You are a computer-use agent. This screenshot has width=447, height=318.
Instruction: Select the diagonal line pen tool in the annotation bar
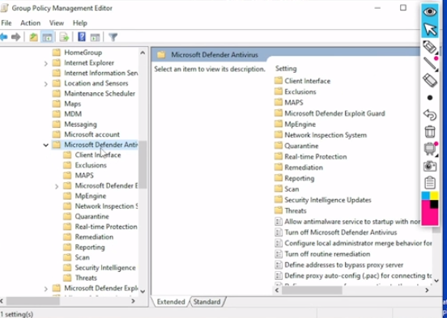[x=430, y=64]
